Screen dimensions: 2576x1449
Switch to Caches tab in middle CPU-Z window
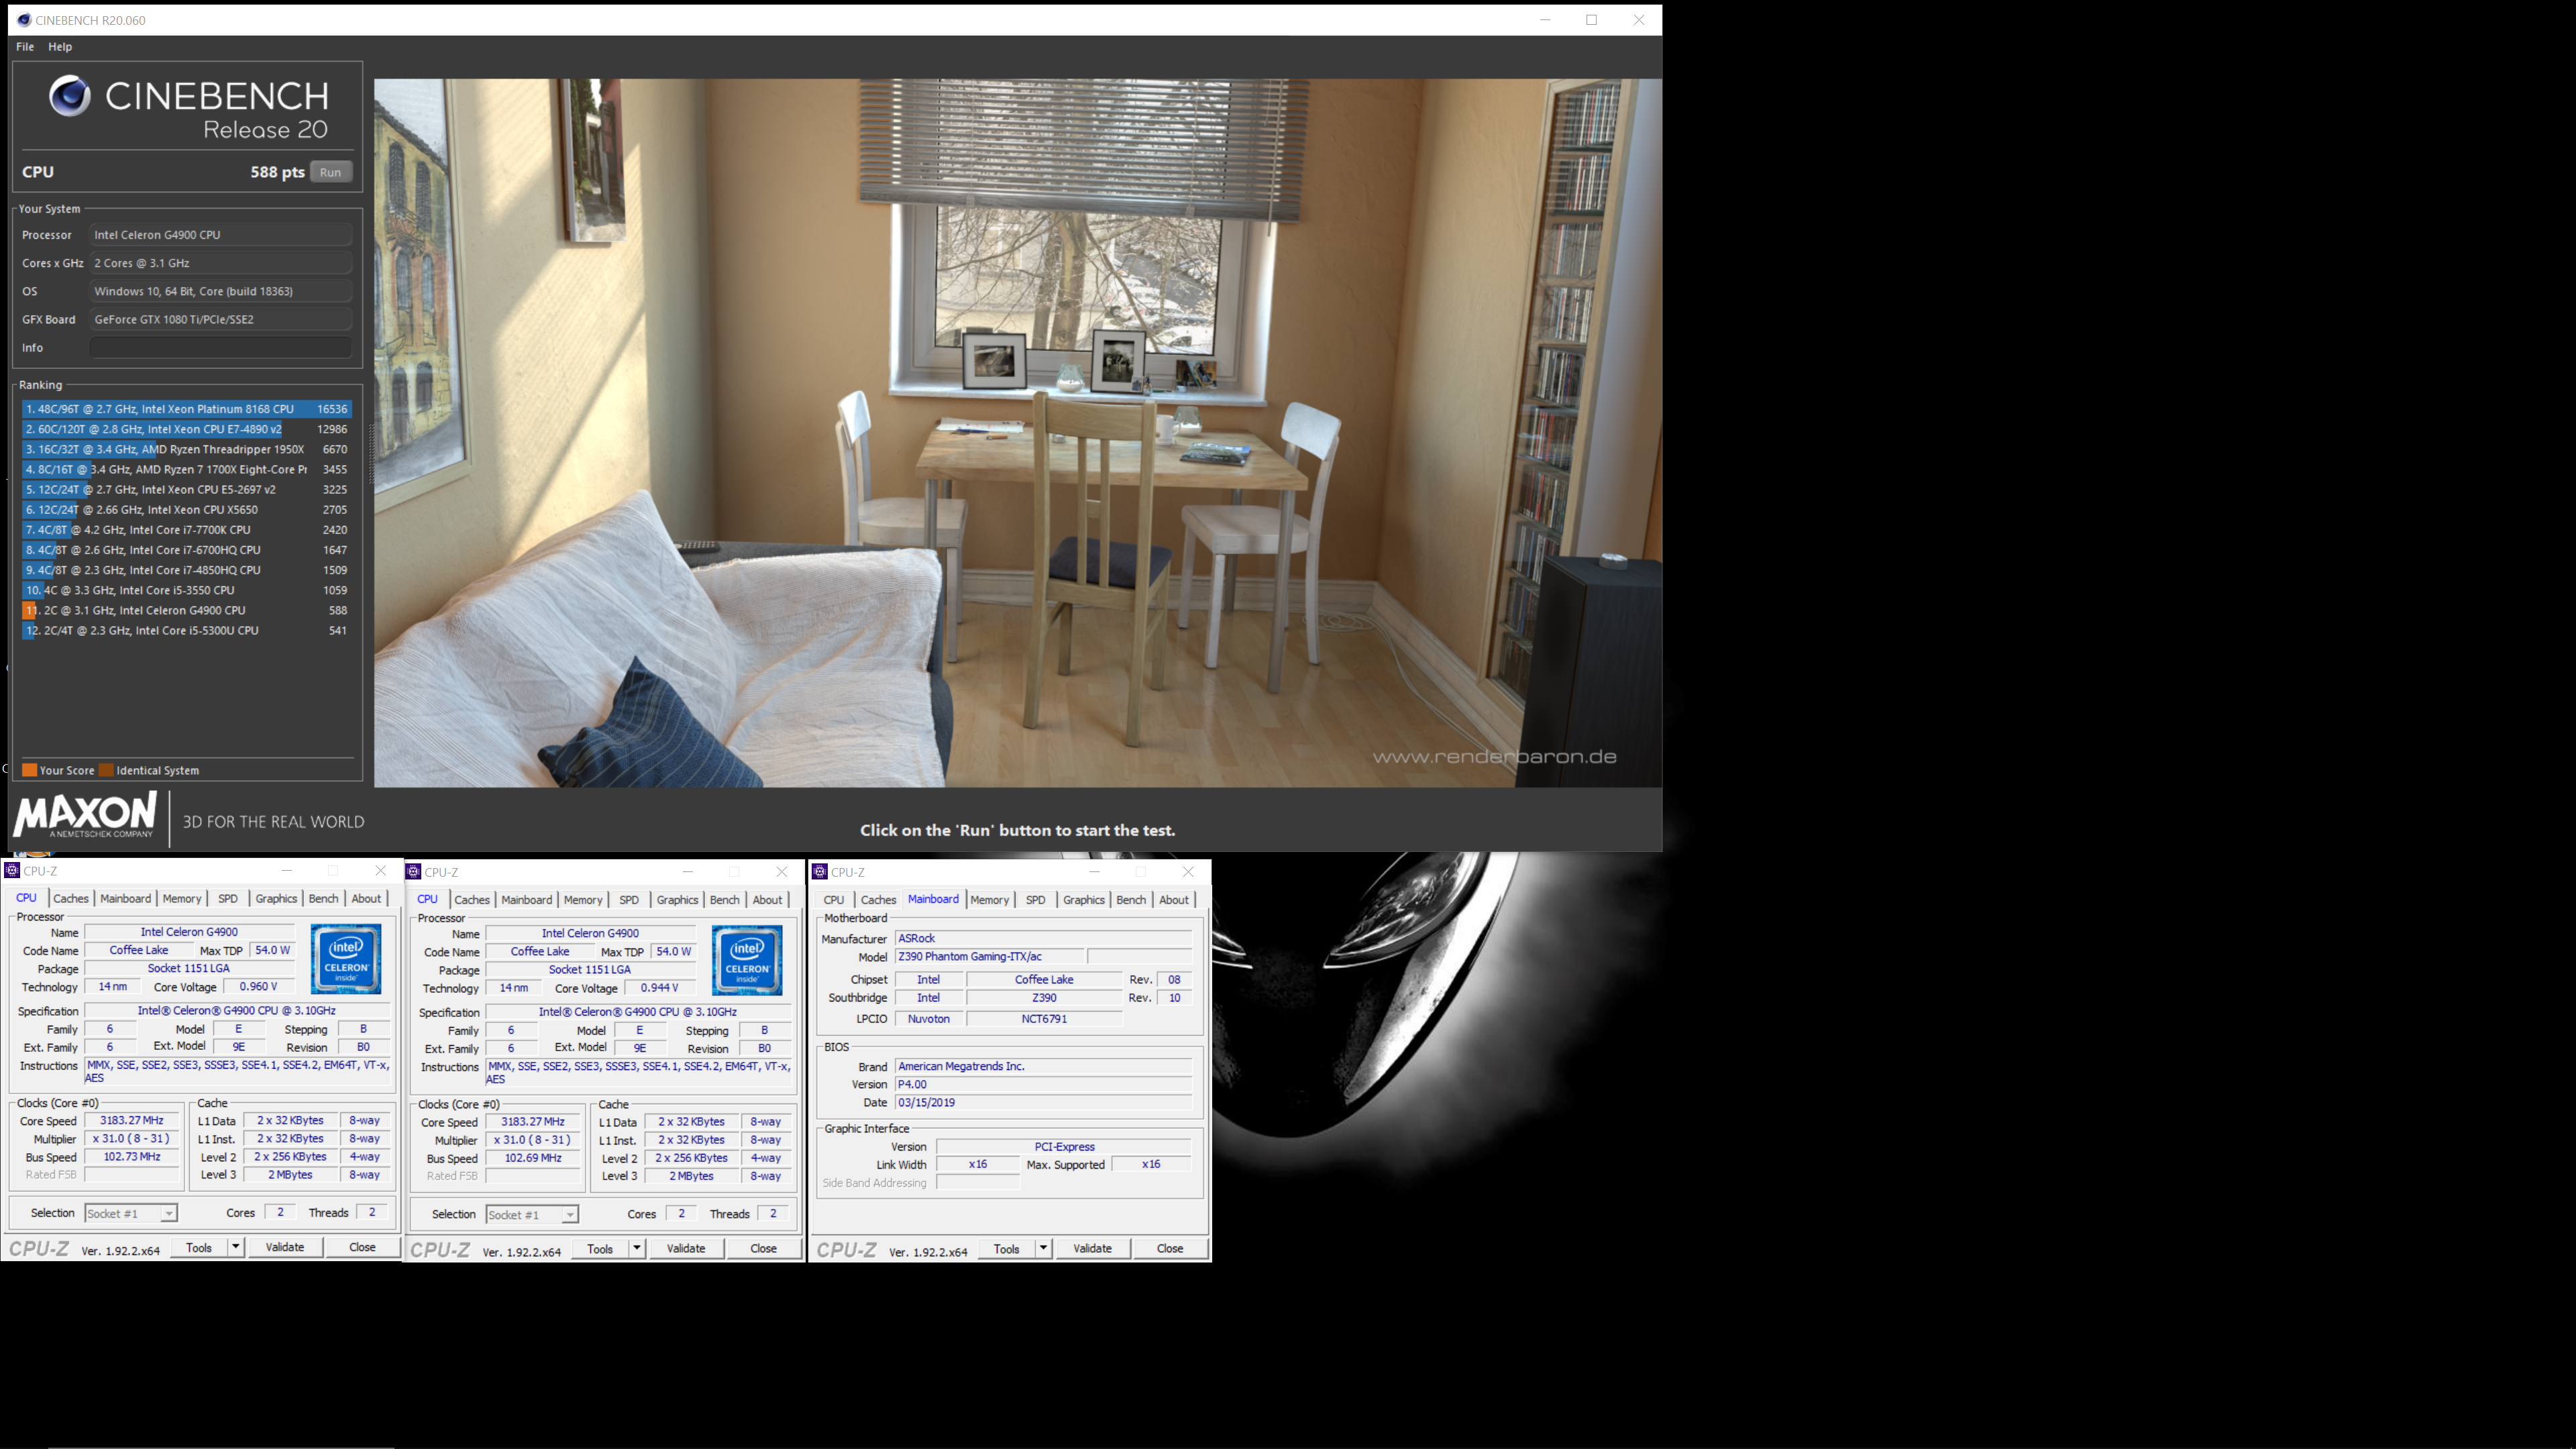(472, 900)
